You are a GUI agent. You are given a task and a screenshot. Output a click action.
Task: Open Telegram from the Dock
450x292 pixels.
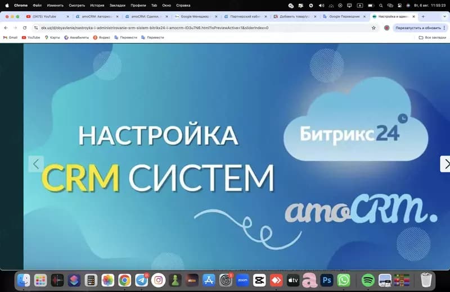coord(142,280)
